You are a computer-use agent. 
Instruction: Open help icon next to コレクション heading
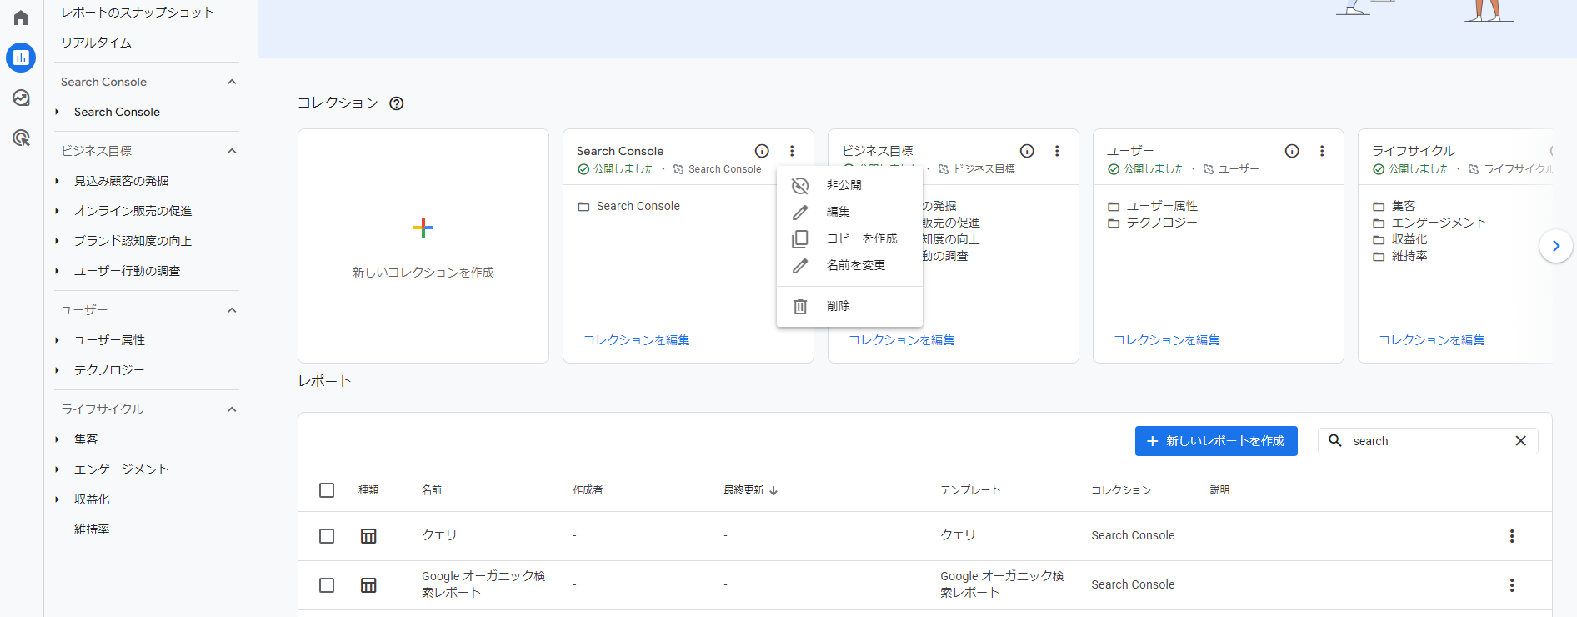click(397, 103)
